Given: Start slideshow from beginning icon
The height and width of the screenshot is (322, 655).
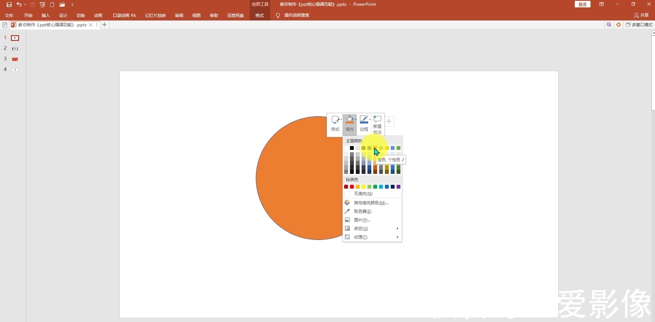Looking at the screenshot, I should (x=42, y=5).
